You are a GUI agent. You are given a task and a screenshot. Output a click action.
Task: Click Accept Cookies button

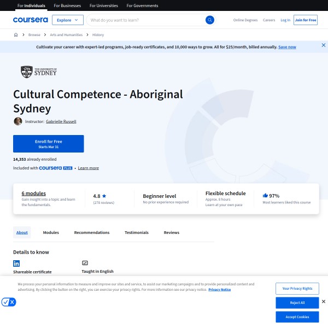pos(297,317)
